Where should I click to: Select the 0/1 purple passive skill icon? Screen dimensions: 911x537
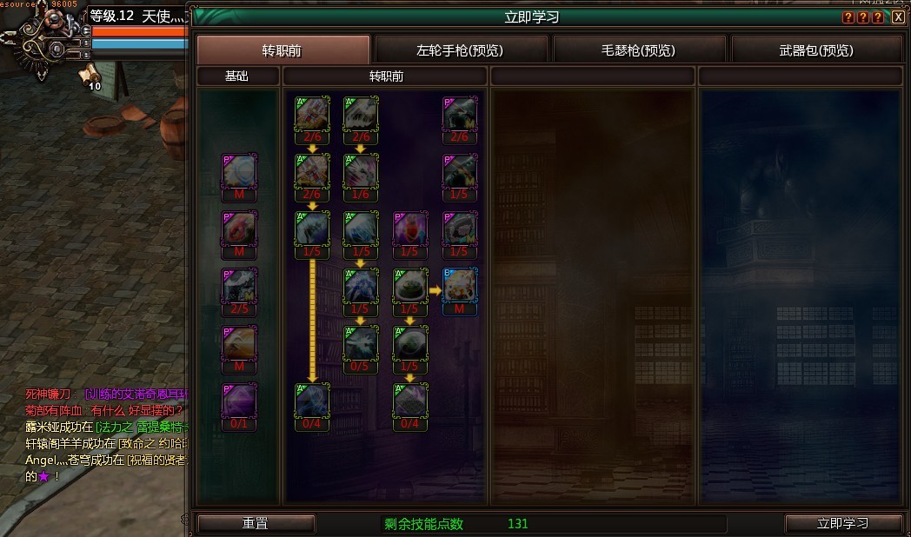point(239,401)
